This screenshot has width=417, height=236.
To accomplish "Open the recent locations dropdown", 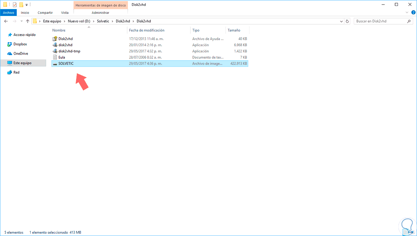I will tap(21, 22).
